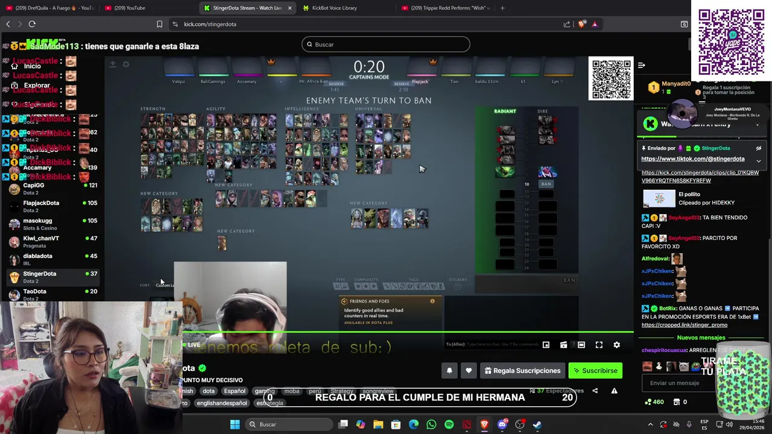Open Discord from the taskbar

[502, 424]
